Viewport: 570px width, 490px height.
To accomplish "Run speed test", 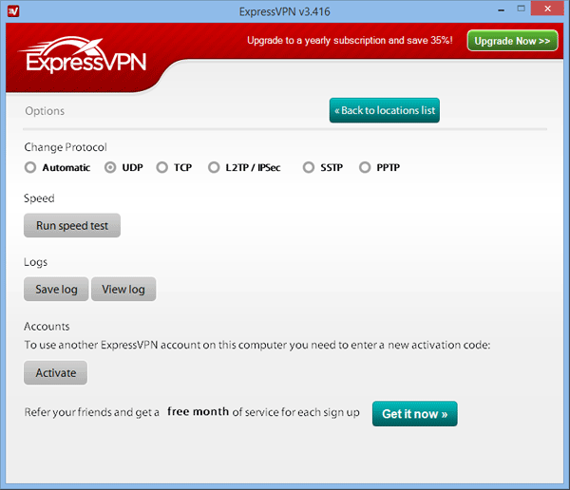I will [x=72, y=225].
